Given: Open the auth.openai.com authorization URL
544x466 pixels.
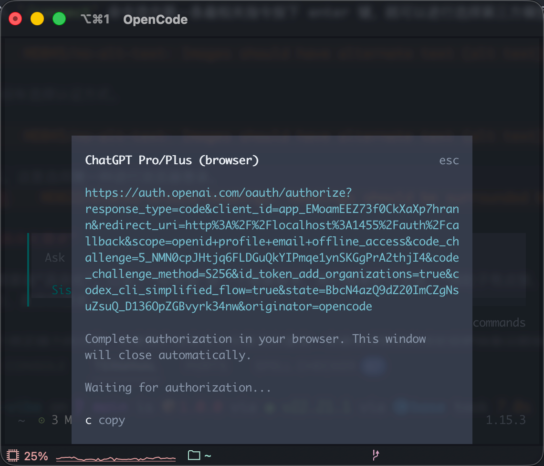Looking at the screenshot, I should pos(272,250).
